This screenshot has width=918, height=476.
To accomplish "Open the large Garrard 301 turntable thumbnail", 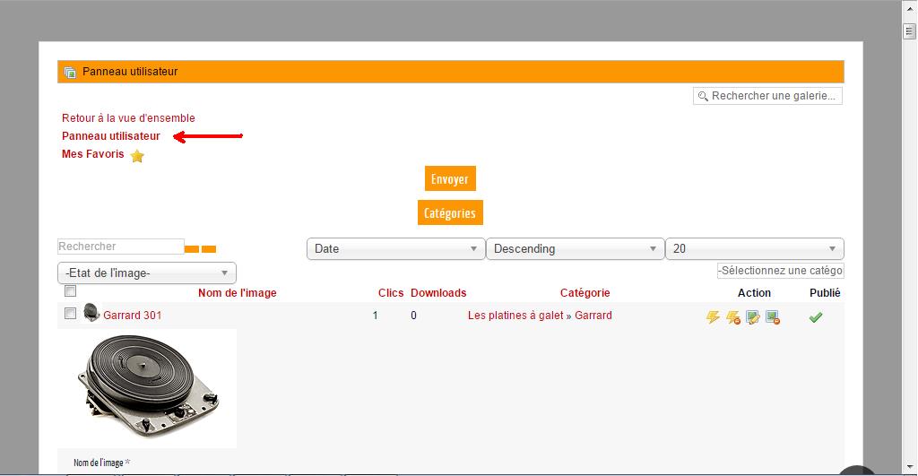I will 147,387.
